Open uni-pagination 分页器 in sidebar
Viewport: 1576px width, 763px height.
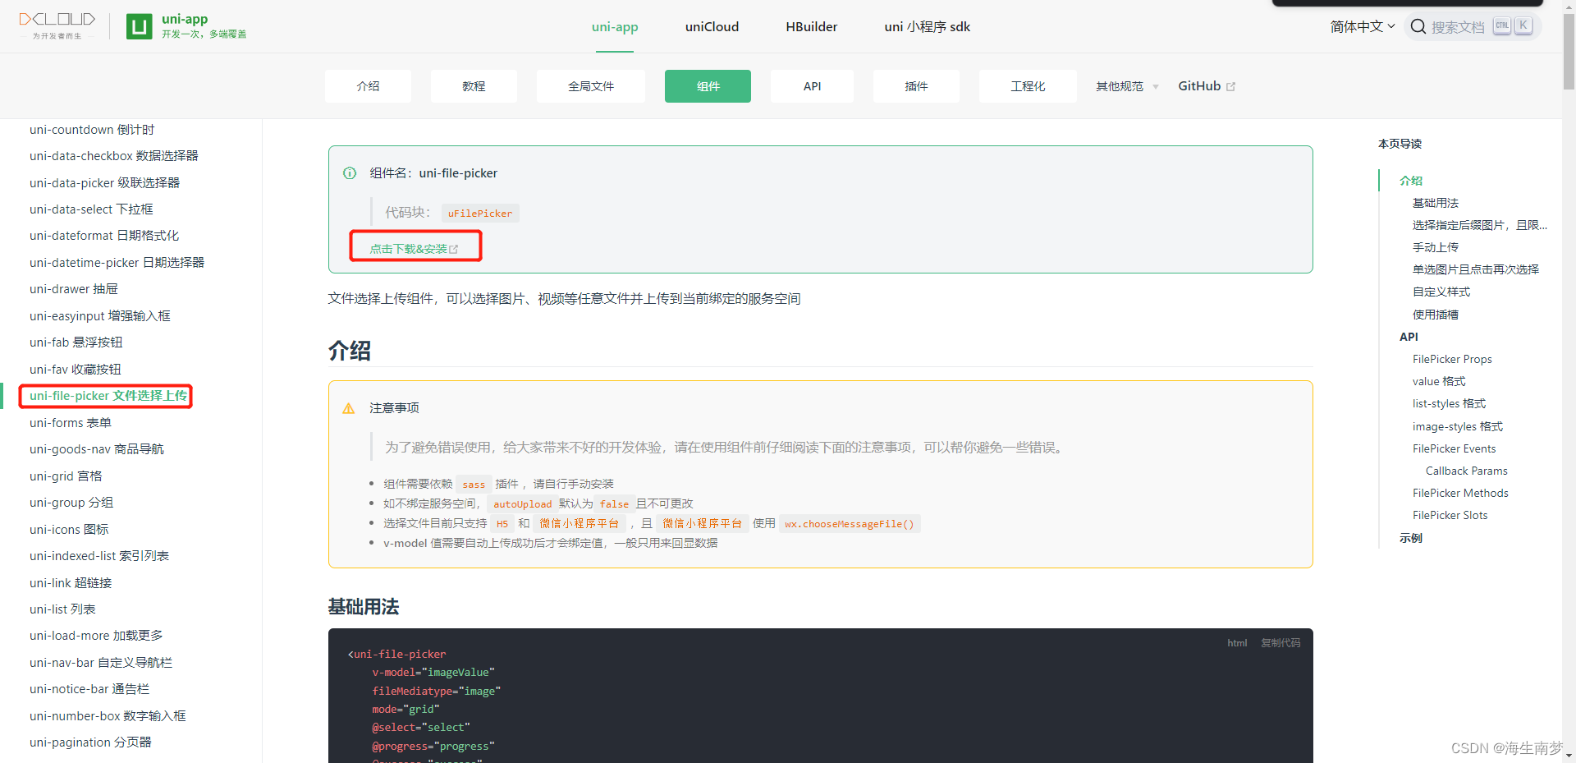coord(90,742)
